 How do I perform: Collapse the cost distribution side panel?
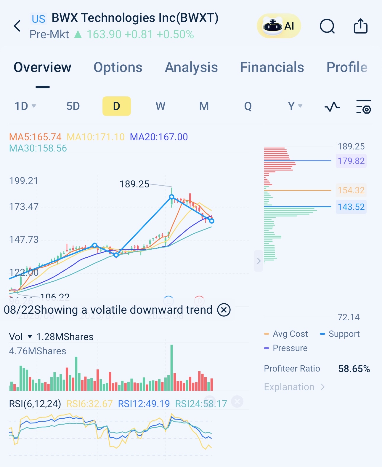259,261
